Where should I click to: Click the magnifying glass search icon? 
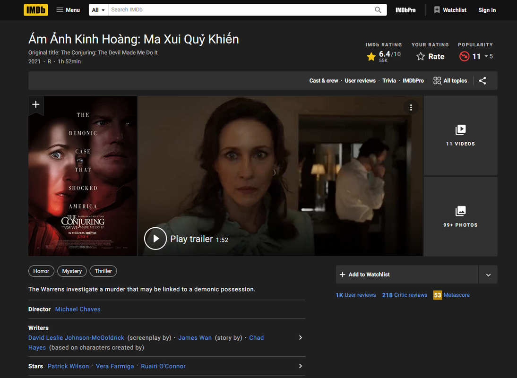pyautogui.click(x=378, y=10)
